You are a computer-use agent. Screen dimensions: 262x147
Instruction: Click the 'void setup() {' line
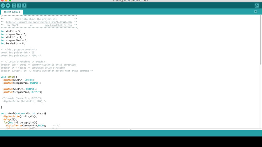pos(10,77)
